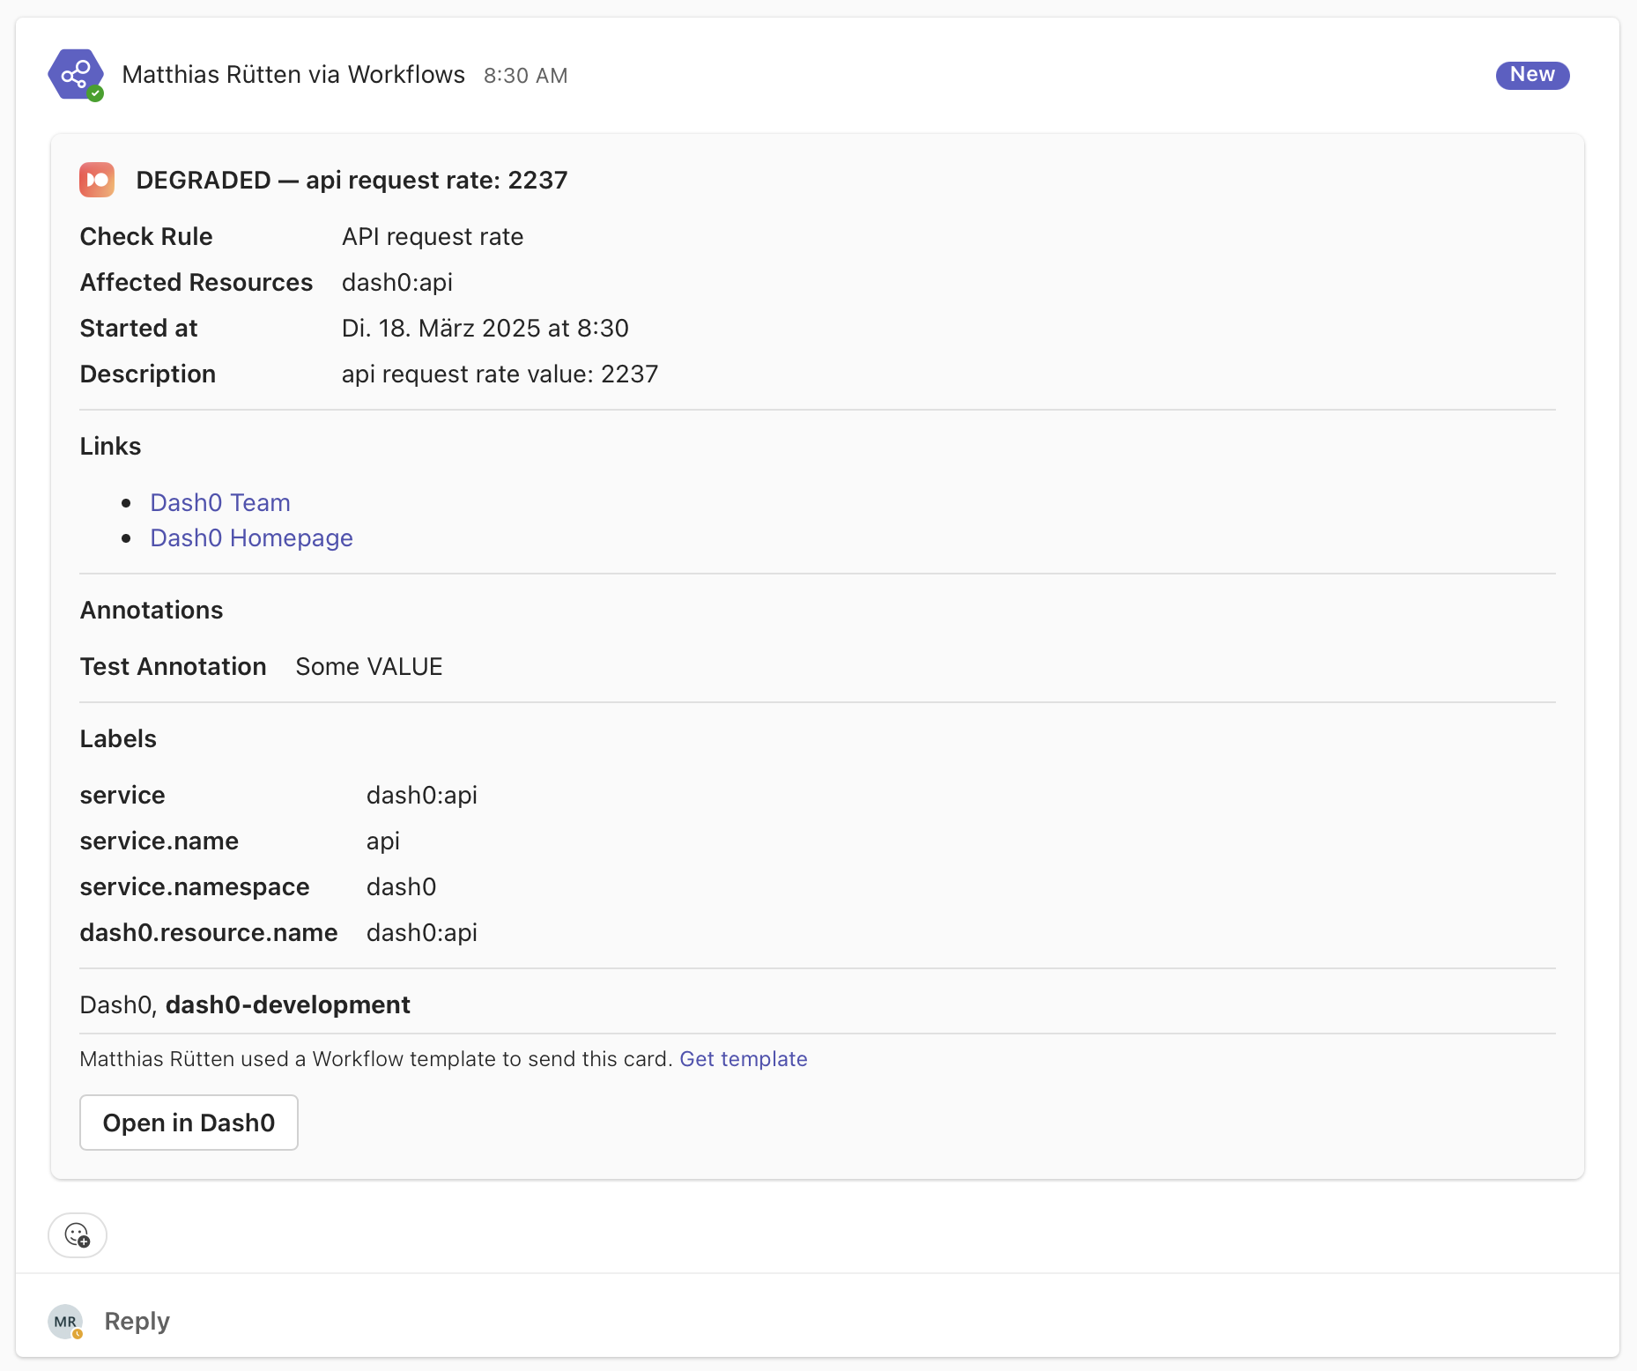Visit the Dash0 Homepage link
This screenshot has height=1371, width=1637.
(251, 537)
